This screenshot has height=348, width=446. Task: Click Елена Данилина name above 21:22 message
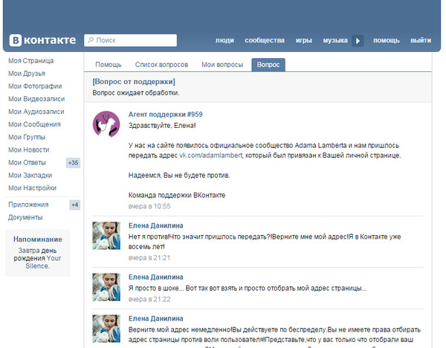coord(156,277)
